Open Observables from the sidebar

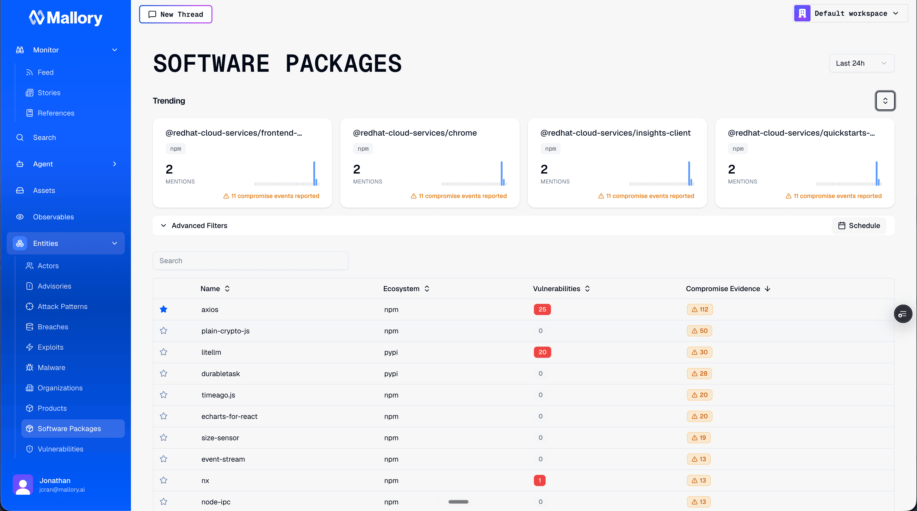tap(53, 217)
